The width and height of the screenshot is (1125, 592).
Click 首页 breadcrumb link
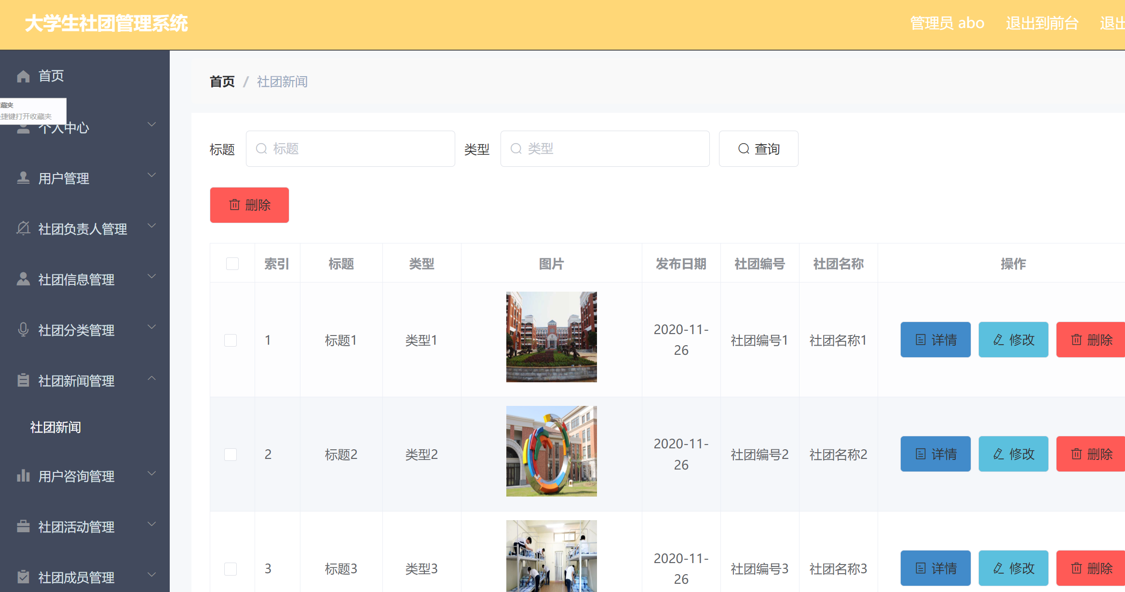222,81
